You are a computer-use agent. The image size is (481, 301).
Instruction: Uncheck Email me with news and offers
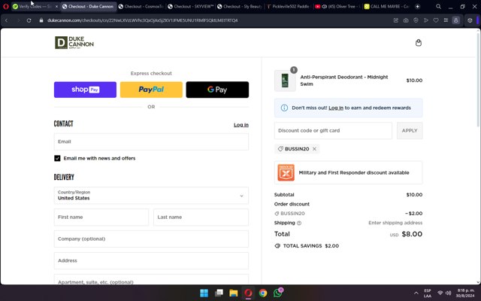click(x=57, y=158)
